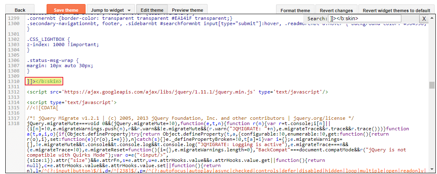Click the vertical scrollbar thumb in the editor
The height and width of the screenshot is (174, 437).
point(432,85)
